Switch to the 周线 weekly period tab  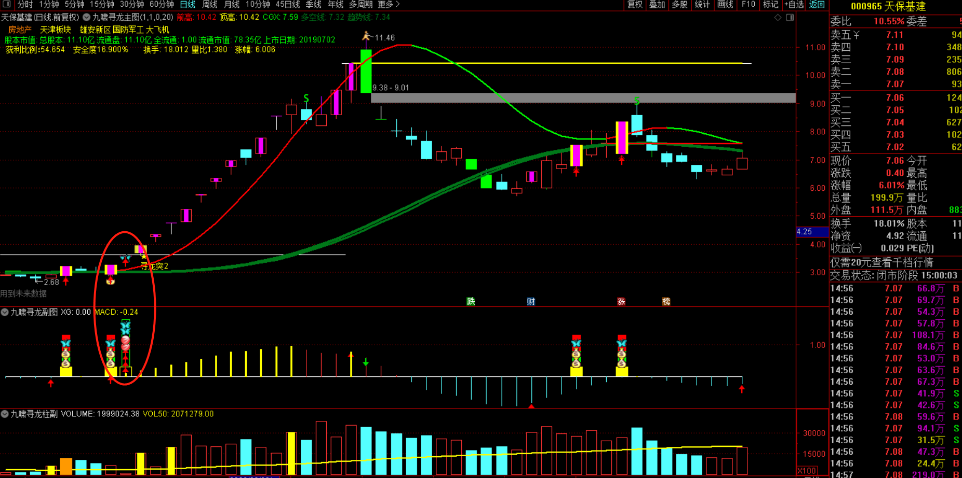coord(209,4)
